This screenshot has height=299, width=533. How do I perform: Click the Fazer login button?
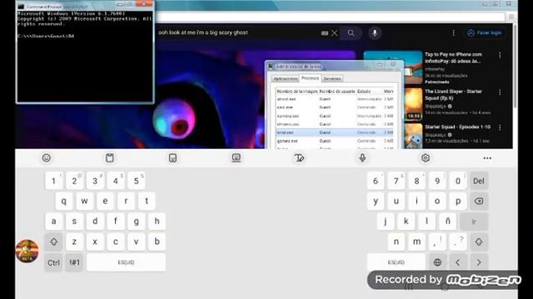coord(485,33)
